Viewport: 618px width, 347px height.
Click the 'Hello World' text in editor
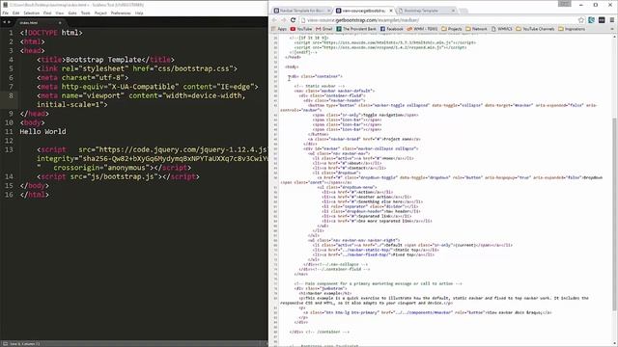tap(42, 131)
